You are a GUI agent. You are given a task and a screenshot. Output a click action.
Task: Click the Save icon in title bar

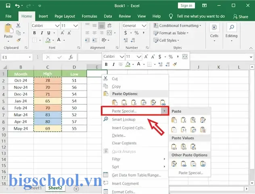(x=8, y=6)
